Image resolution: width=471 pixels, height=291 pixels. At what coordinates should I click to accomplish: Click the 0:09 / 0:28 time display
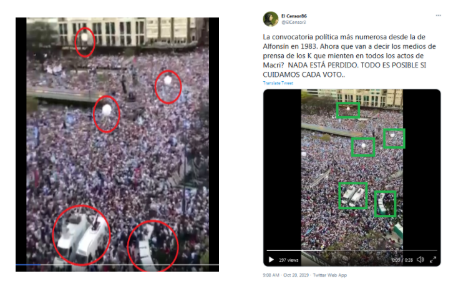point(402,260)
